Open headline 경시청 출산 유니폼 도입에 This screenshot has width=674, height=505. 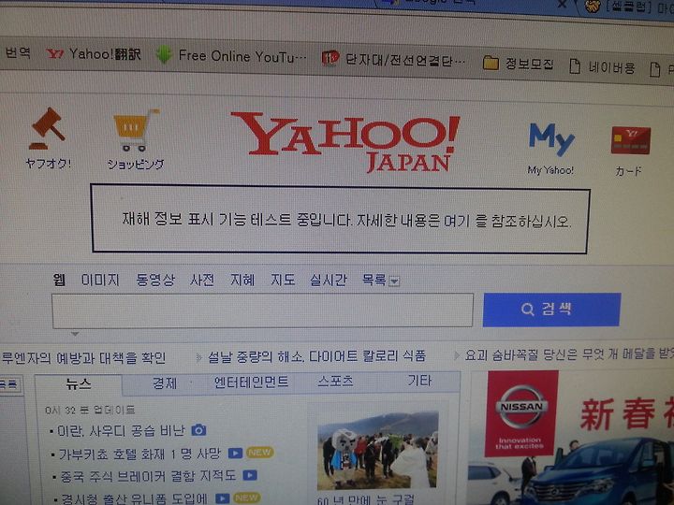(134, 498)
